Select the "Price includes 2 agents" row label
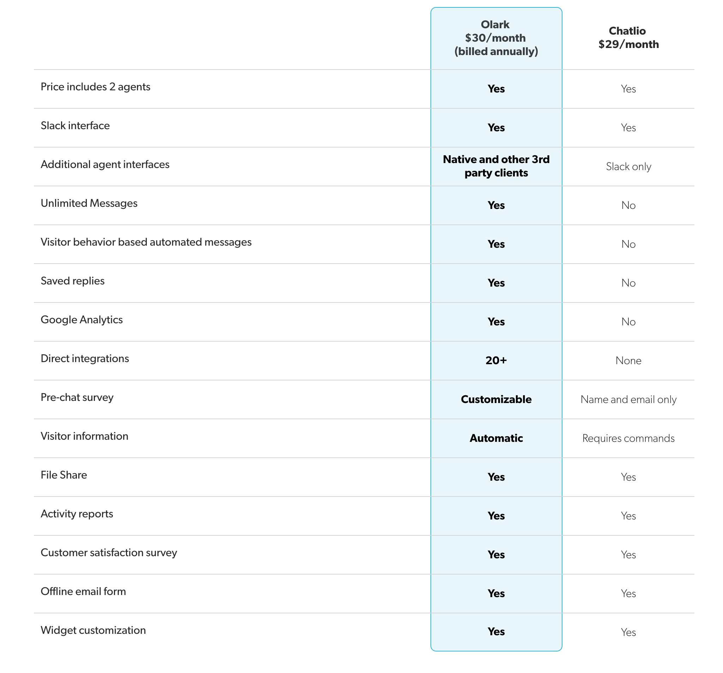723x673 pixels. point(95,87)
